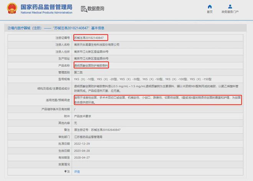Viewport: 253px width, 181px height.
Task: Click the 注册证编号 value 苏械注准20182140847
Action: [x=89, y=38]
